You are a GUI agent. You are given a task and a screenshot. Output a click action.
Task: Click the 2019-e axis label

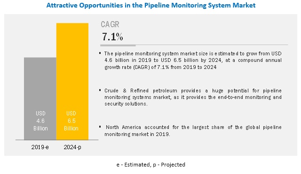[x=40, y=147]
